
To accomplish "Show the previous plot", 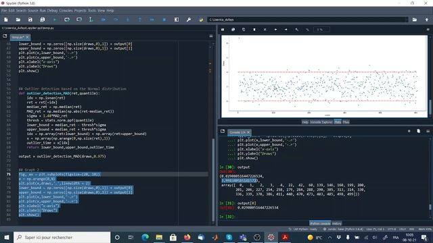I will click(x=275, y=30).
